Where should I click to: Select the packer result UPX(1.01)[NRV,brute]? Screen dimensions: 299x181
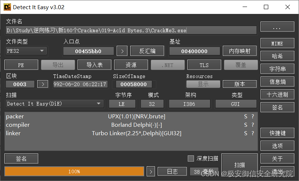[x=137, y=117]
